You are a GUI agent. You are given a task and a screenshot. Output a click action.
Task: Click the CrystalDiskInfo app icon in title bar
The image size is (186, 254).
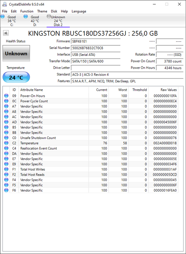point(5,4)
